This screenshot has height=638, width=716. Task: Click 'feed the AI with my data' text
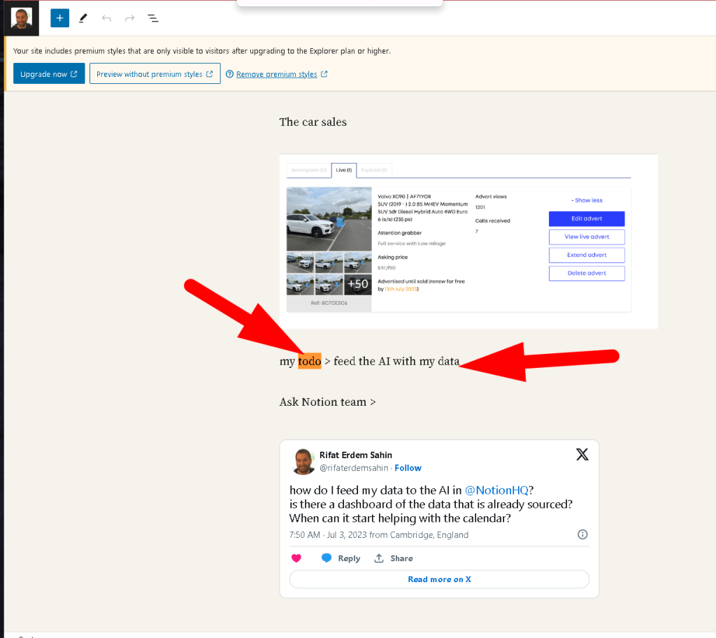(396, 361)
